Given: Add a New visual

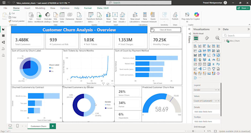Looking at the screenshot, I should [109, 17].
